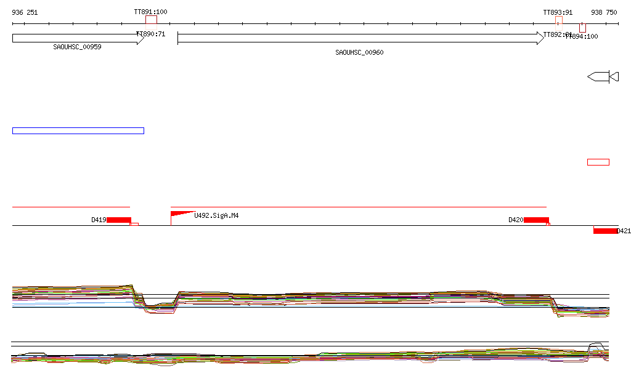Click the U492.SigA.M4 text label
Screen dimensions: 631x376
(x=216, y=215)
